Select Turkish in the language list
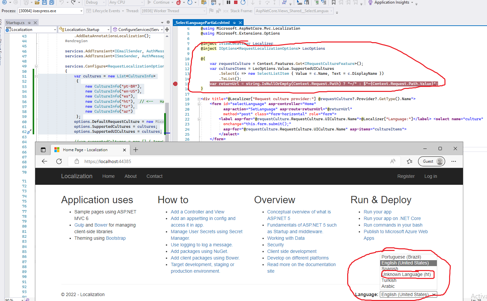 pos(409,280)
